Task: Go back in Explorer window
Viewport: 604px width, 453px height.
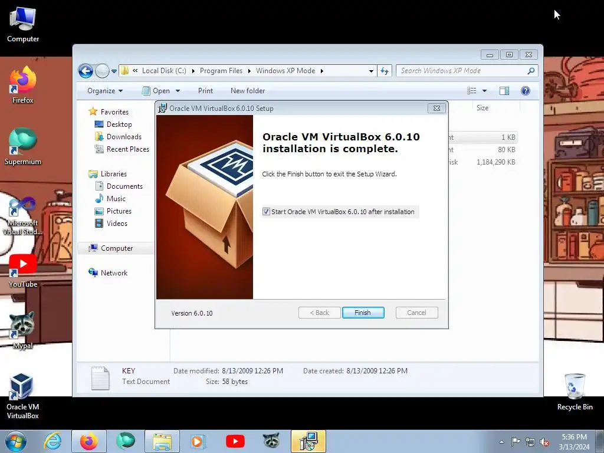Action: (x=86, y=71)
